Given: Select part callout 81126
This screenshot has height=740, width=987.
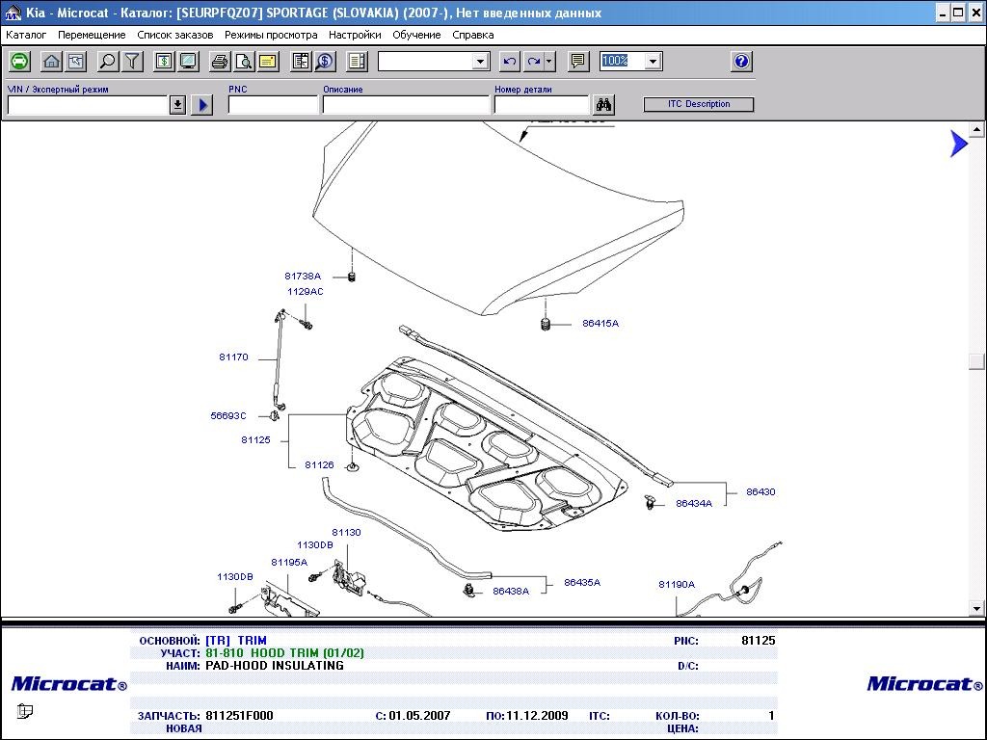Looking at the screenshot, I should [319, 465].
